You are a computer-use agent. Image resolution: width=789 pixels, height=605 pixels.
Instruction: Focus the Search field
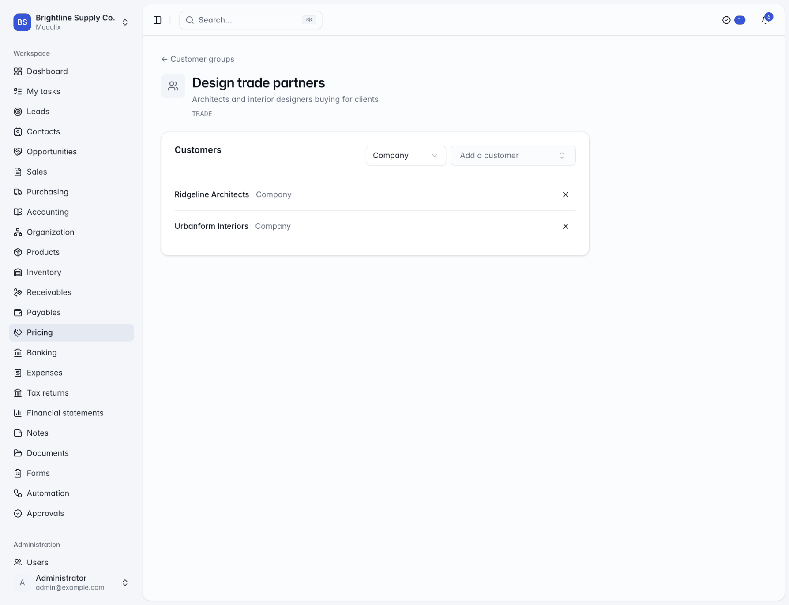tap(251, 20)
